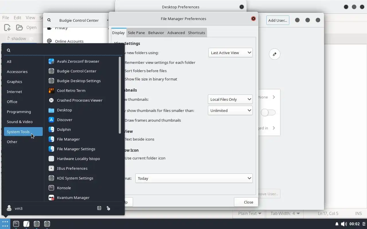The image size is (367, 229).
Task: Click the vm3 user avatar icon
Action: pyautogui.click(x=9, y=208)
